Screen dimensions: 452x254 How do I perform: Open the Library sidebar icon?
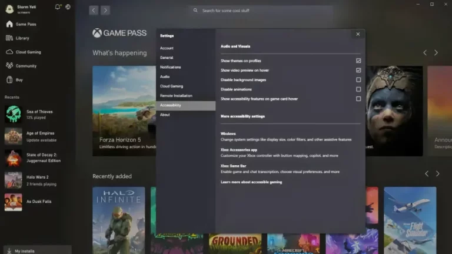pos(9,38)
